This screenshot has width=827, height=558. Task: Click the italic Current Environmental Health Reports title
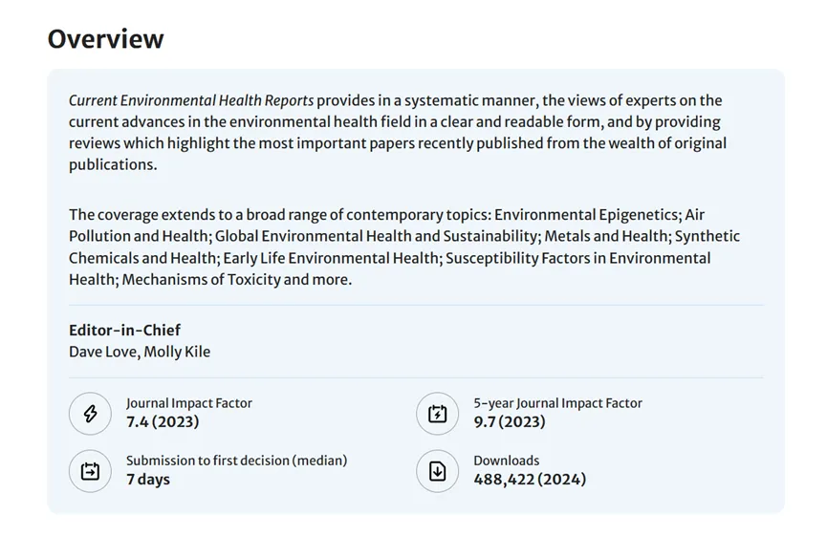191,100
